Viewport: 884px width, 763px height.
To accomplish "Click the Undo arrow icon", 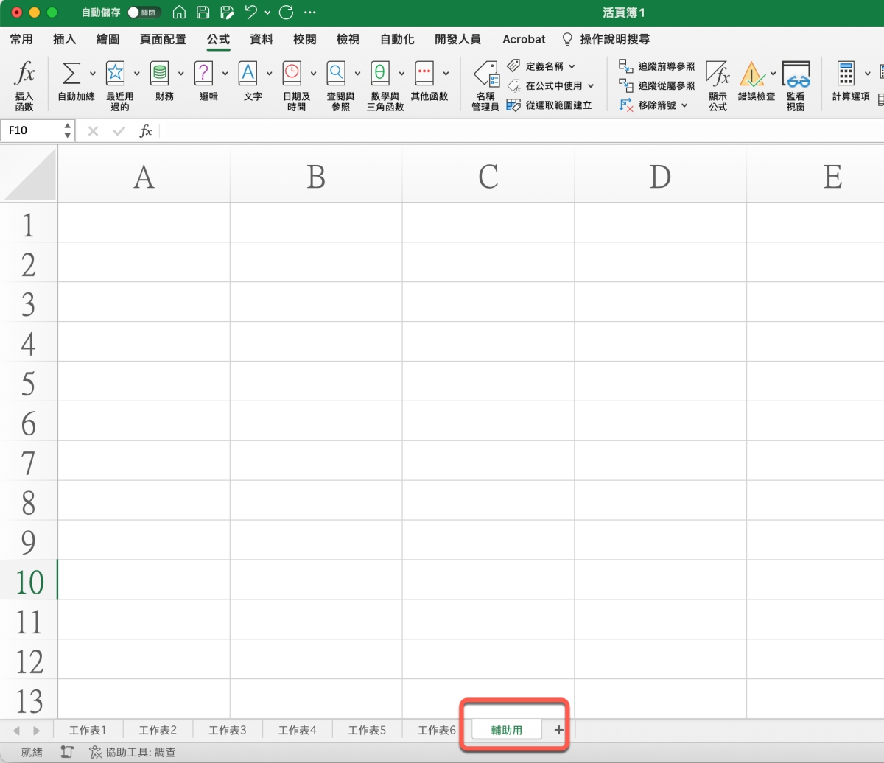I will click(251, 13).
